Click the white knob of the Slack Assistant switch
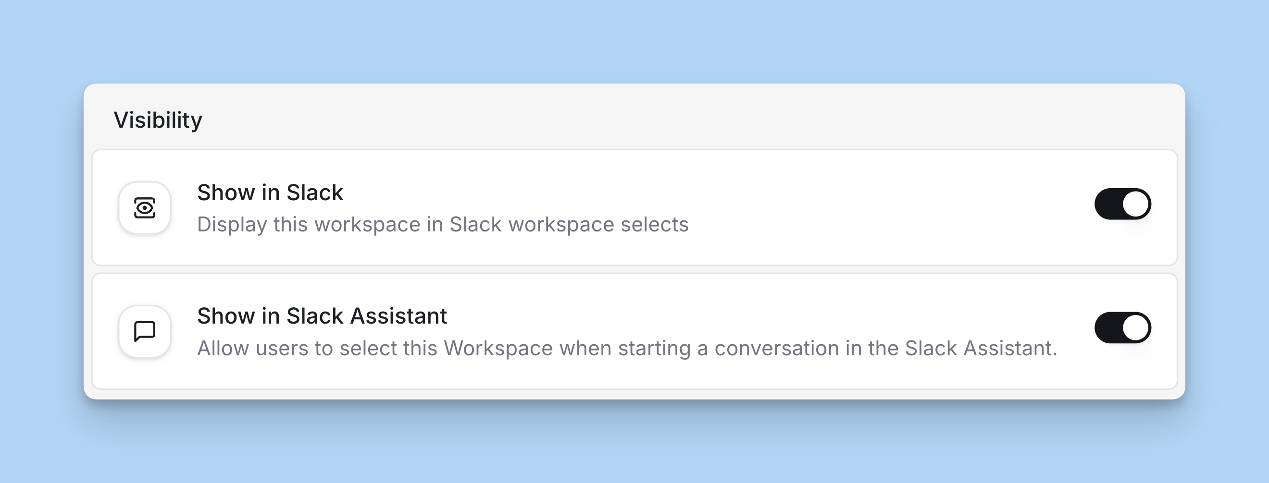This screenshot has width=1269, height=483. [x=1135, y=327]
